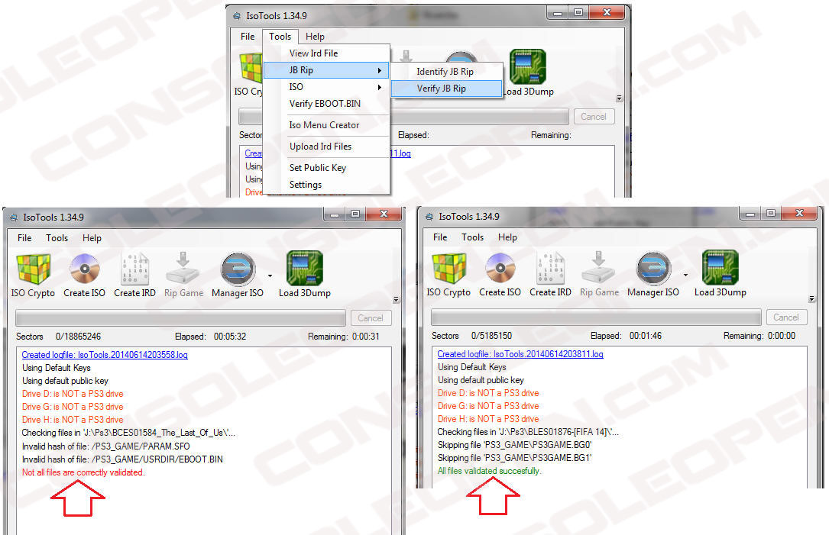829x535 pixels.
Task: Expand Manager ISO dropdown arrow in FIFA 14 window
Action: 685,276
